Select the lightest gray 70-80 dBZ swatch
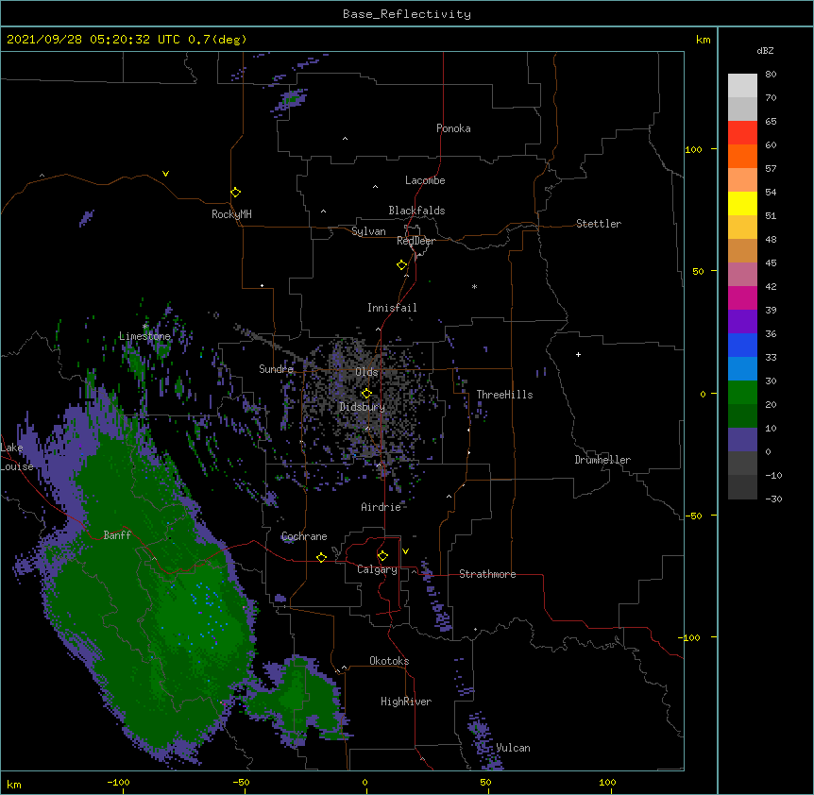The width and height of the screenshot is (814, 795). click(x=742, y=86)
